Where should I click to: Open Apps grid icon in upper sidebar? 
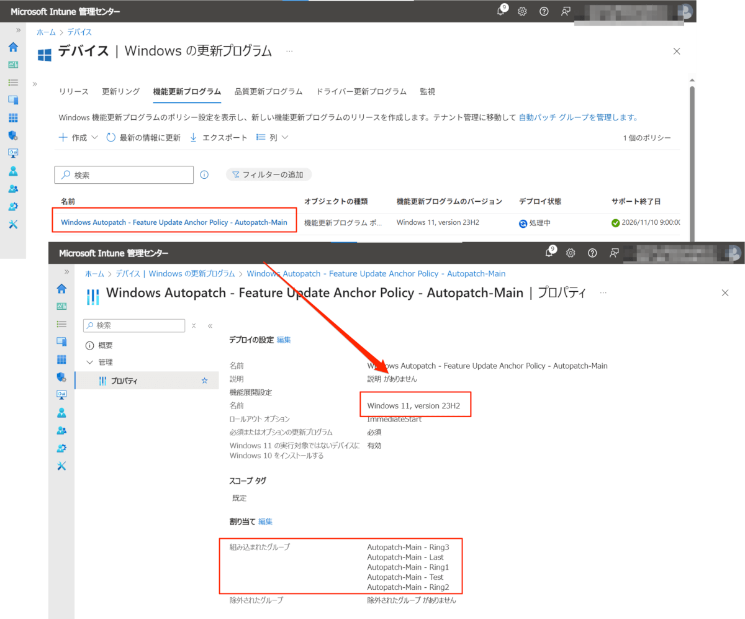(x=13, y=117)
